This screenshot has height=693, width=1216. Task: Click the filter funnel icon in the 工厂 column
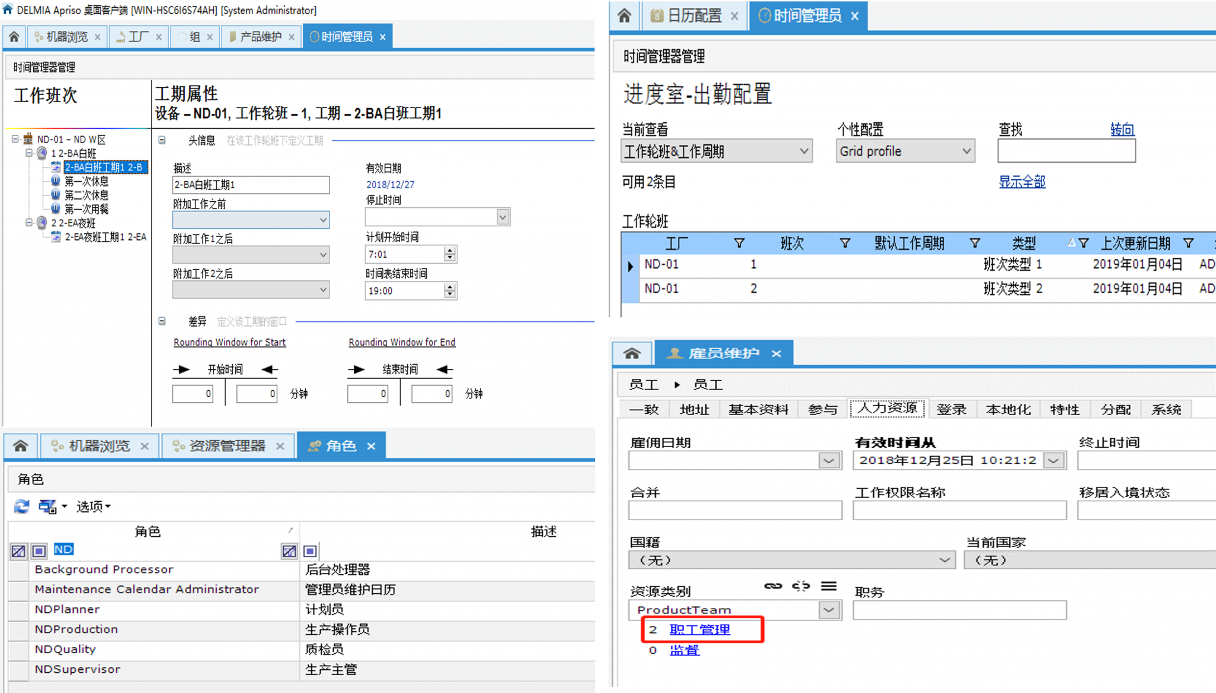pyautogui.click(x=739, y=243)
